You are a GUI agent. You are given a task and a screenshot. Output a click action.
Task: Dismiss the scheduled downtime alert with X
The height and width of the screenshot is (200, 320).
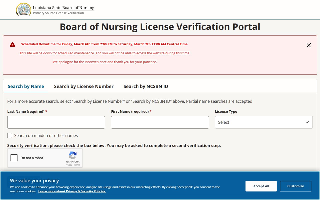[x=309, y=45]
